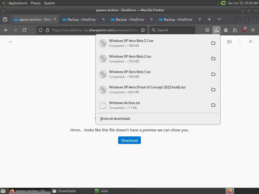Switch to the xpaero archive OneDrive tab
Screen dimensions: 259x194
35,19
